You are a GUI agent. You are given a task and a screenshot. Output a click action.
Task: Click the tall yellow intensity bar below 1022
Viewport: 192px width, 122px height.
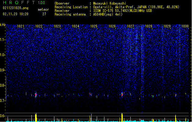(36, 117)
